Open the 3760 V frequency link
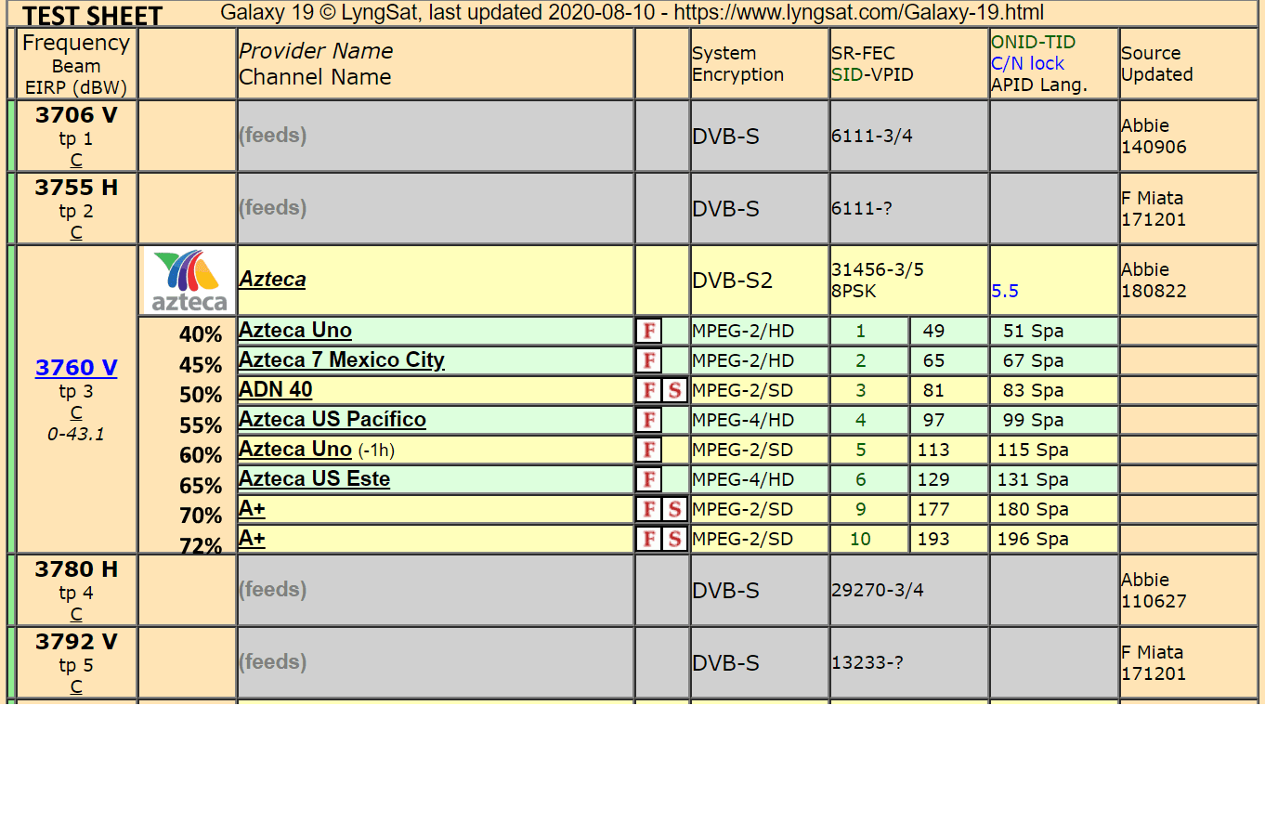1265x836 pixels. pyautogui.click(x=76, y=368)
